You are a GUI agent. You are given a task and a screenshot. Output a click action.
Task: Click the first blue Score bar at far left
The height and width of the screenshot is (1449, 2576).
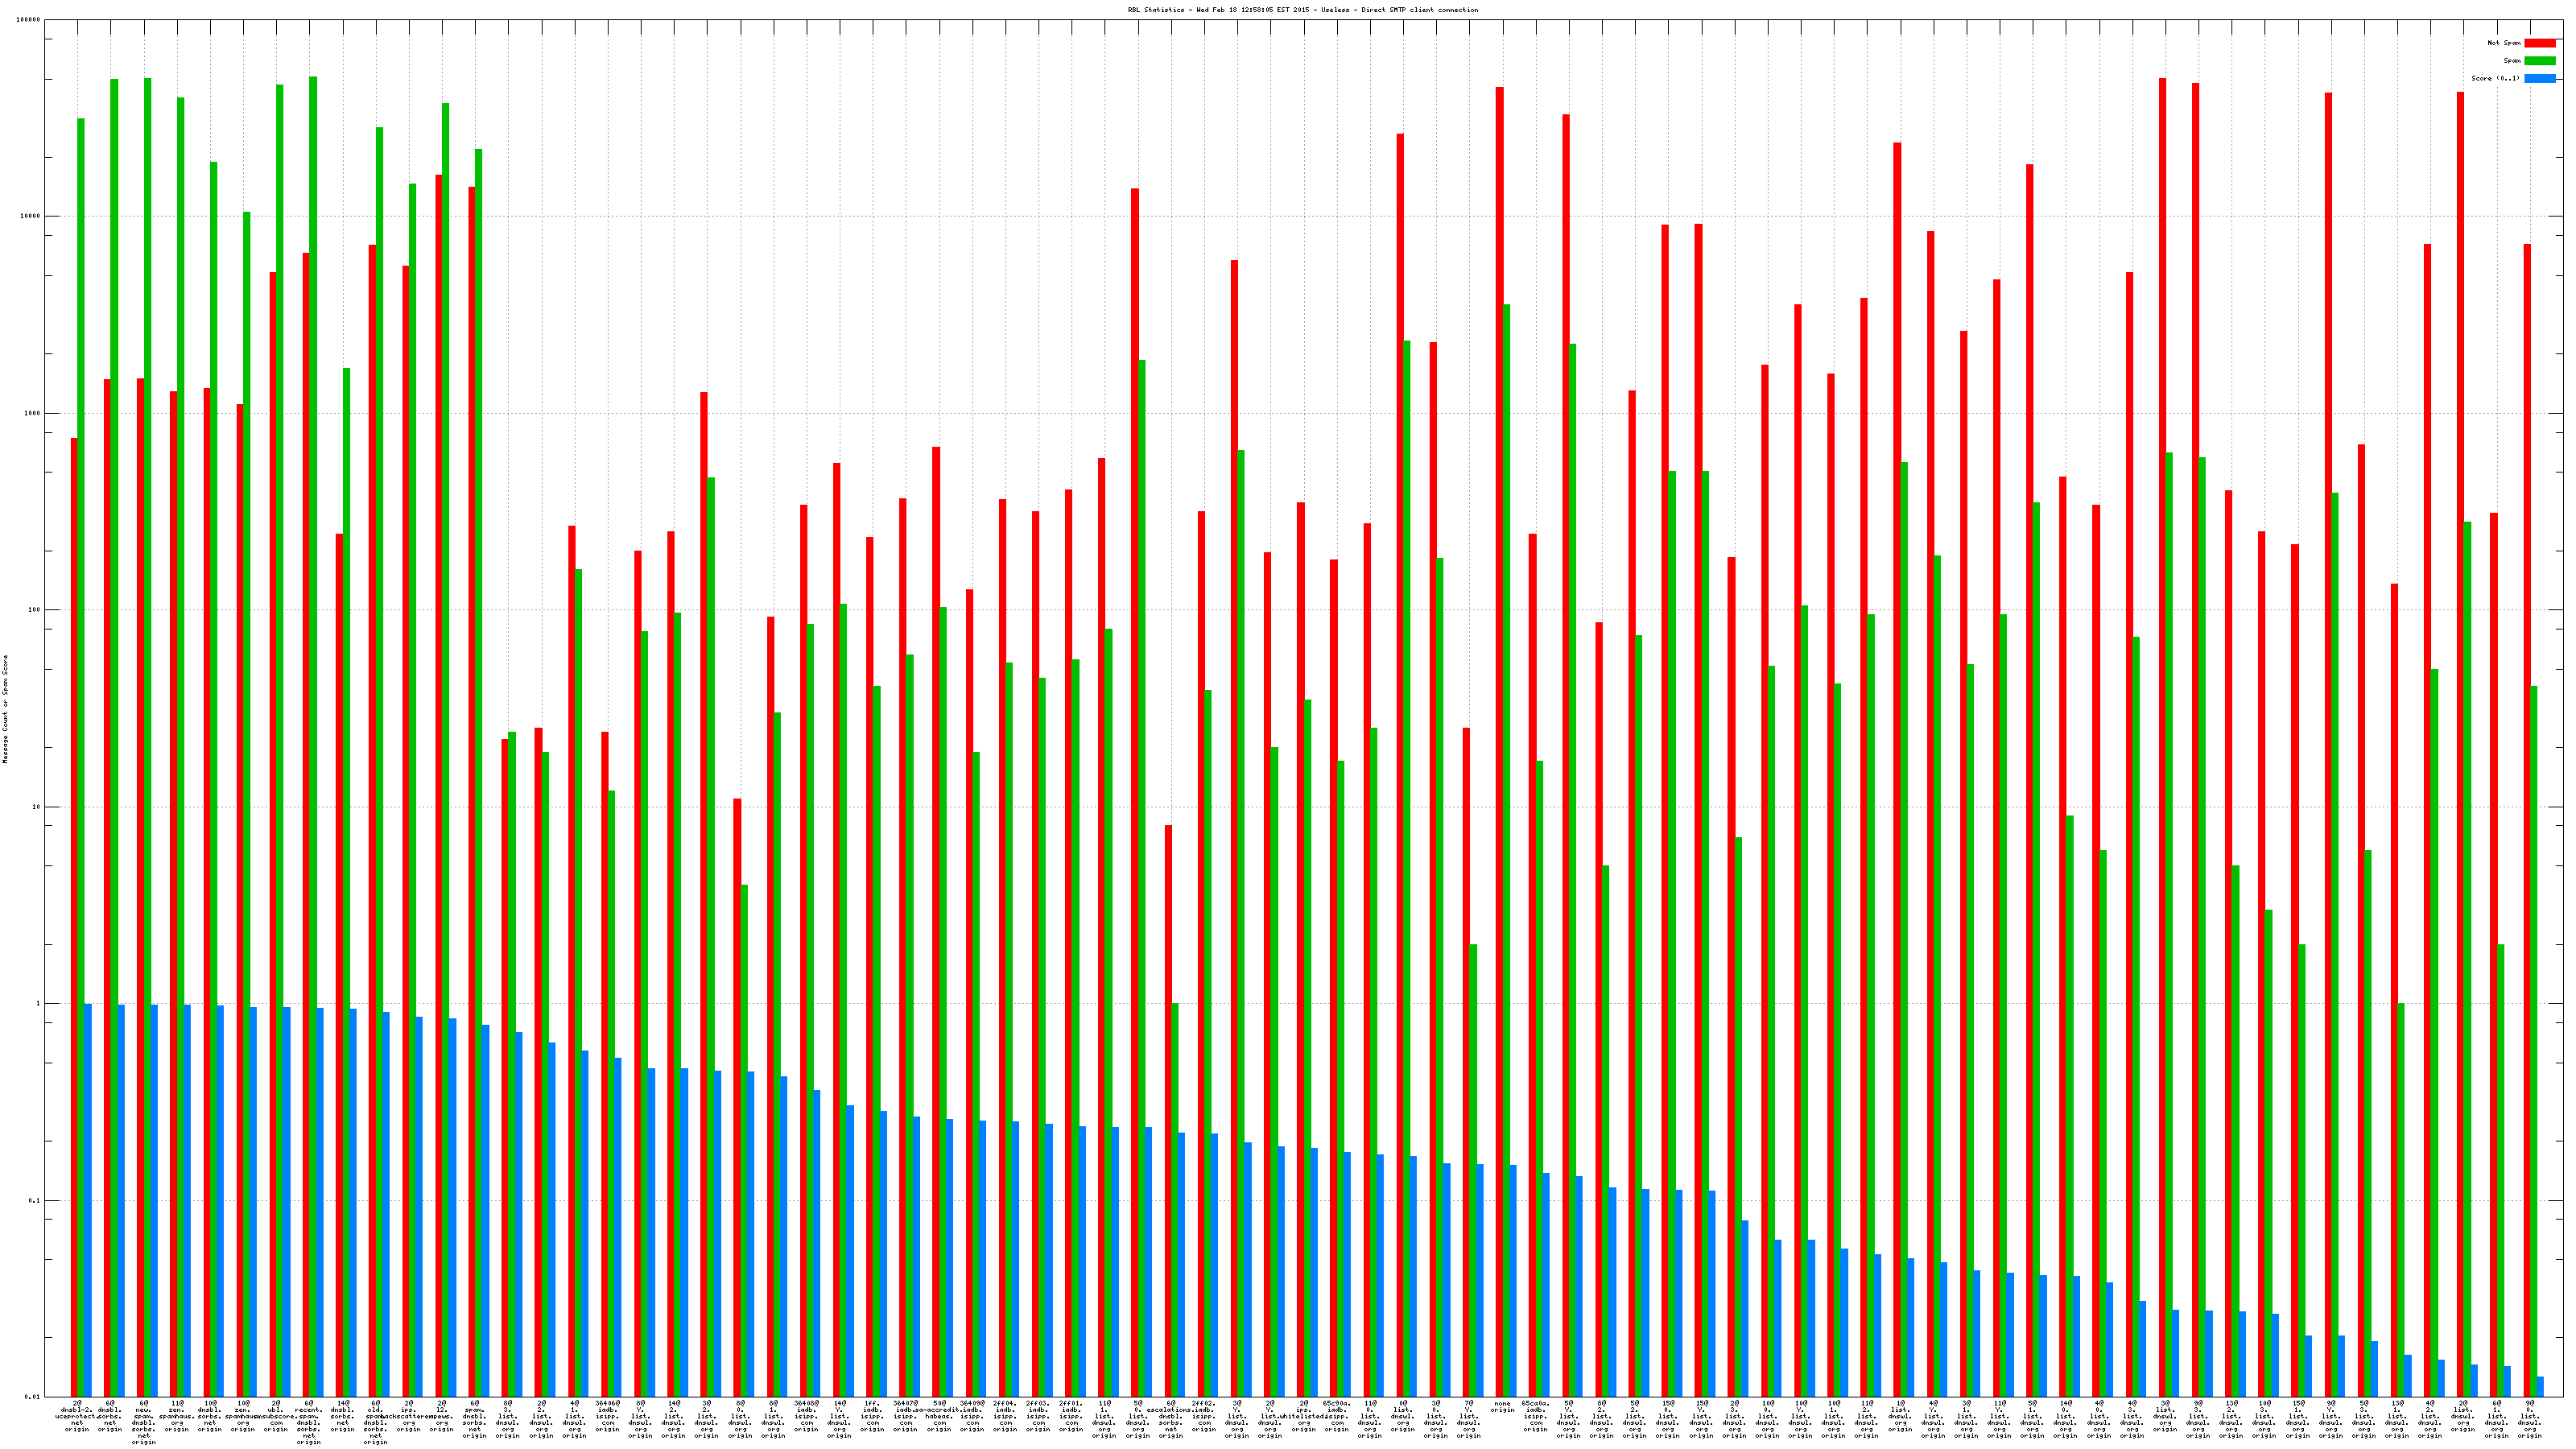click(x=88, y=1200)
